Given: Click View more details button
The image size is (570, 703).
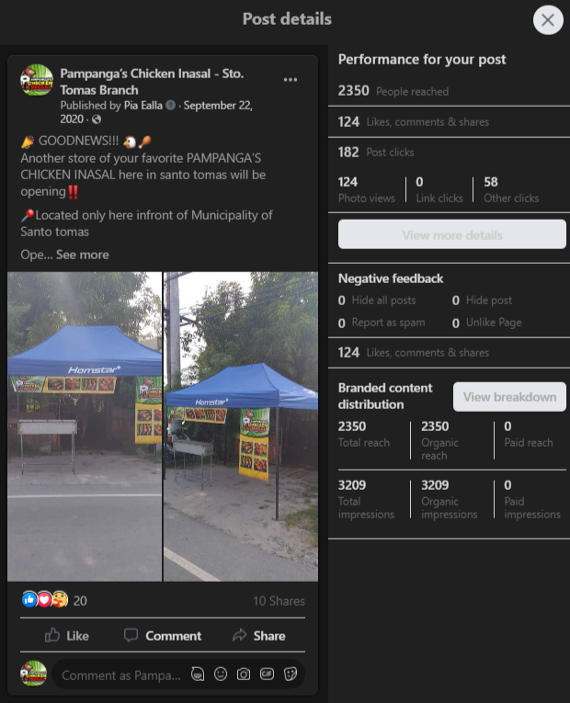Looking at the screenshot, I should tap(452, 234).
